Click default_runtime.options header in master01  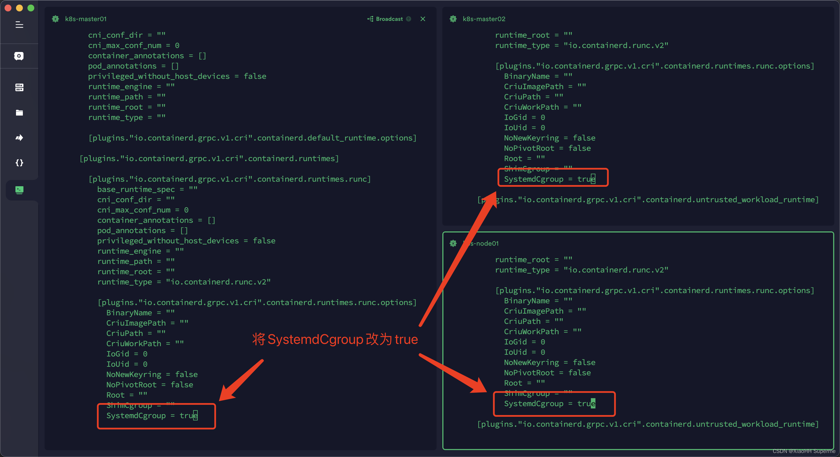pyautogui.click(x=252, y=138)
